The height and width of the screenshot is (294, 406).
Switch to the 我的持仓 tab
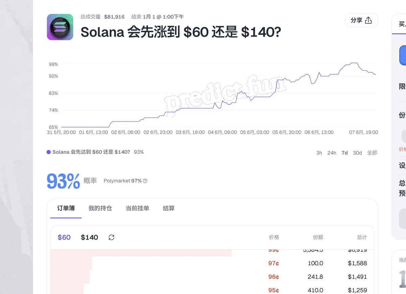[x=100, y=208]
